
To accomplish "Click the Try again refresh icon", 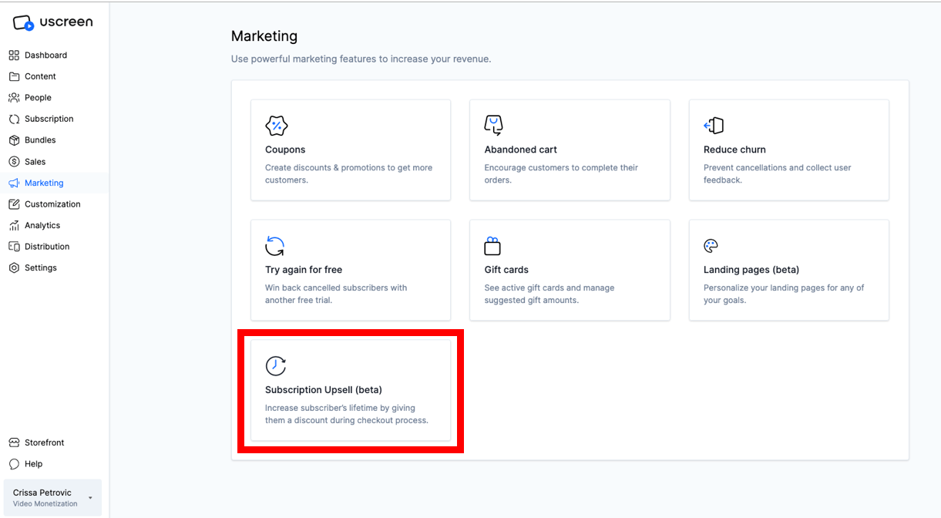I will [275, 246].
